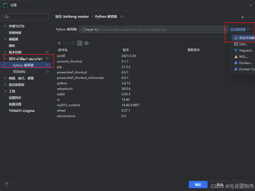Image resolution: width=255 pixels, height=191 pixels.
Task: Expand the 工具 section
Action: 5,91
